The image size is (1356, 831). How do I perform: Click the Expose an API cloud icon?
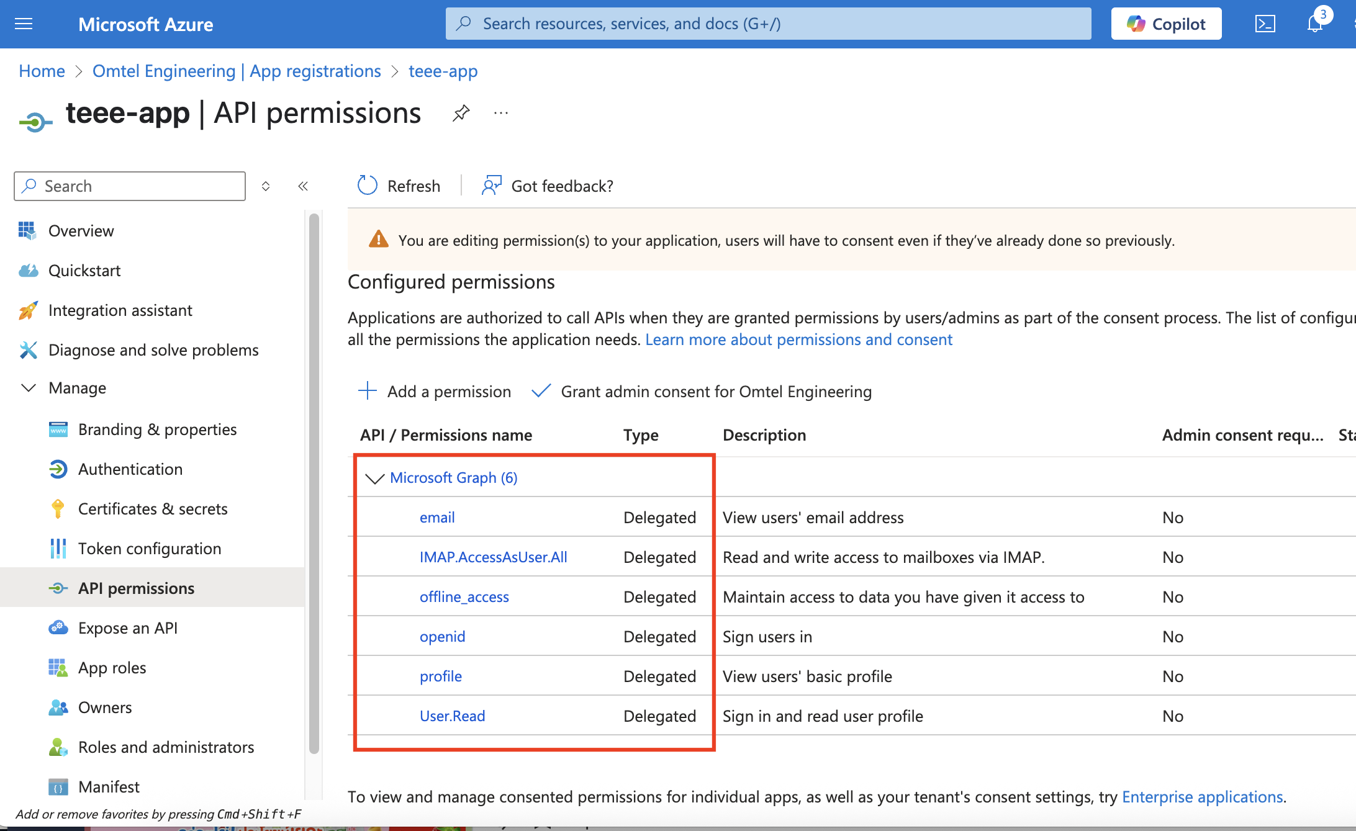pos(58,627)
